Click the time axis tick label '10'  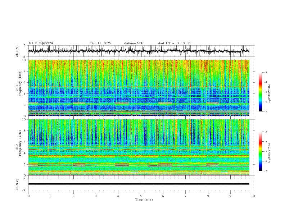coord(253,196)
